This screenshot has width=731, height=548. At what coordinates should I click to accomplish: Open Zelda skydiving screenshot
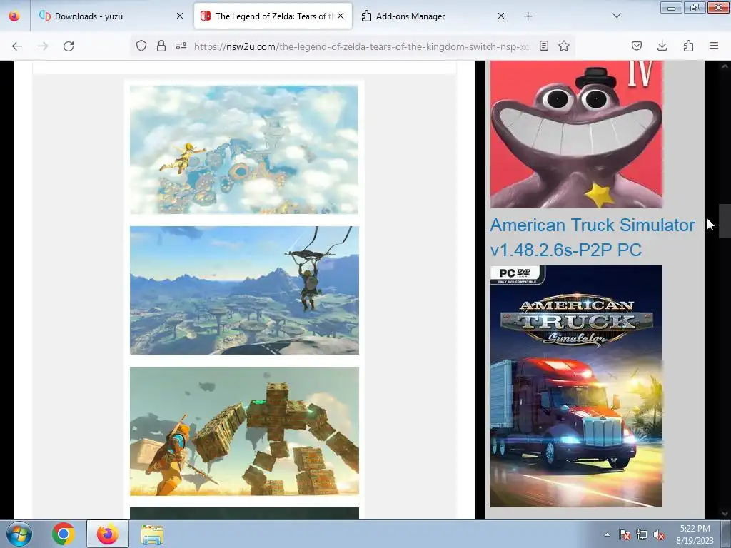pyautogui.click(x=244, y=150)
